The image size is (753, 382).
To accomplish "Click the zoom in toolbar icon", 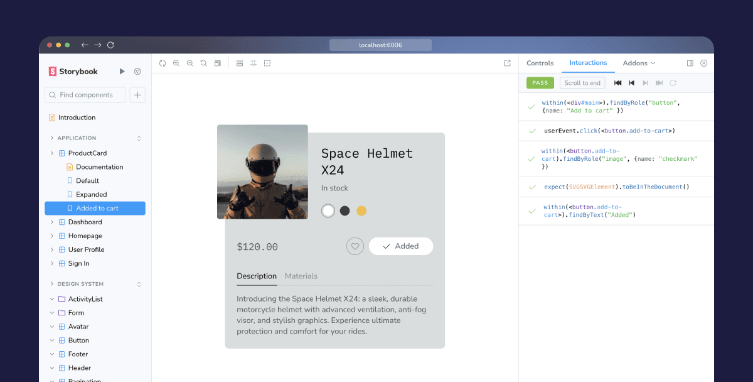I will (x=176, y=63).
